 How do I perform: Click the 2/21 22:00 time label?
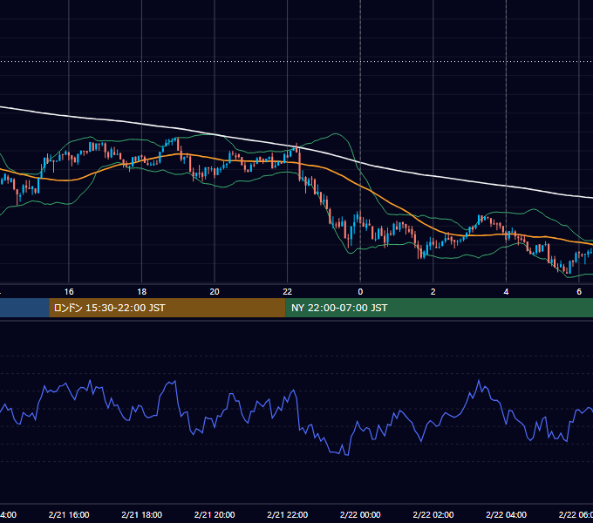288,514
